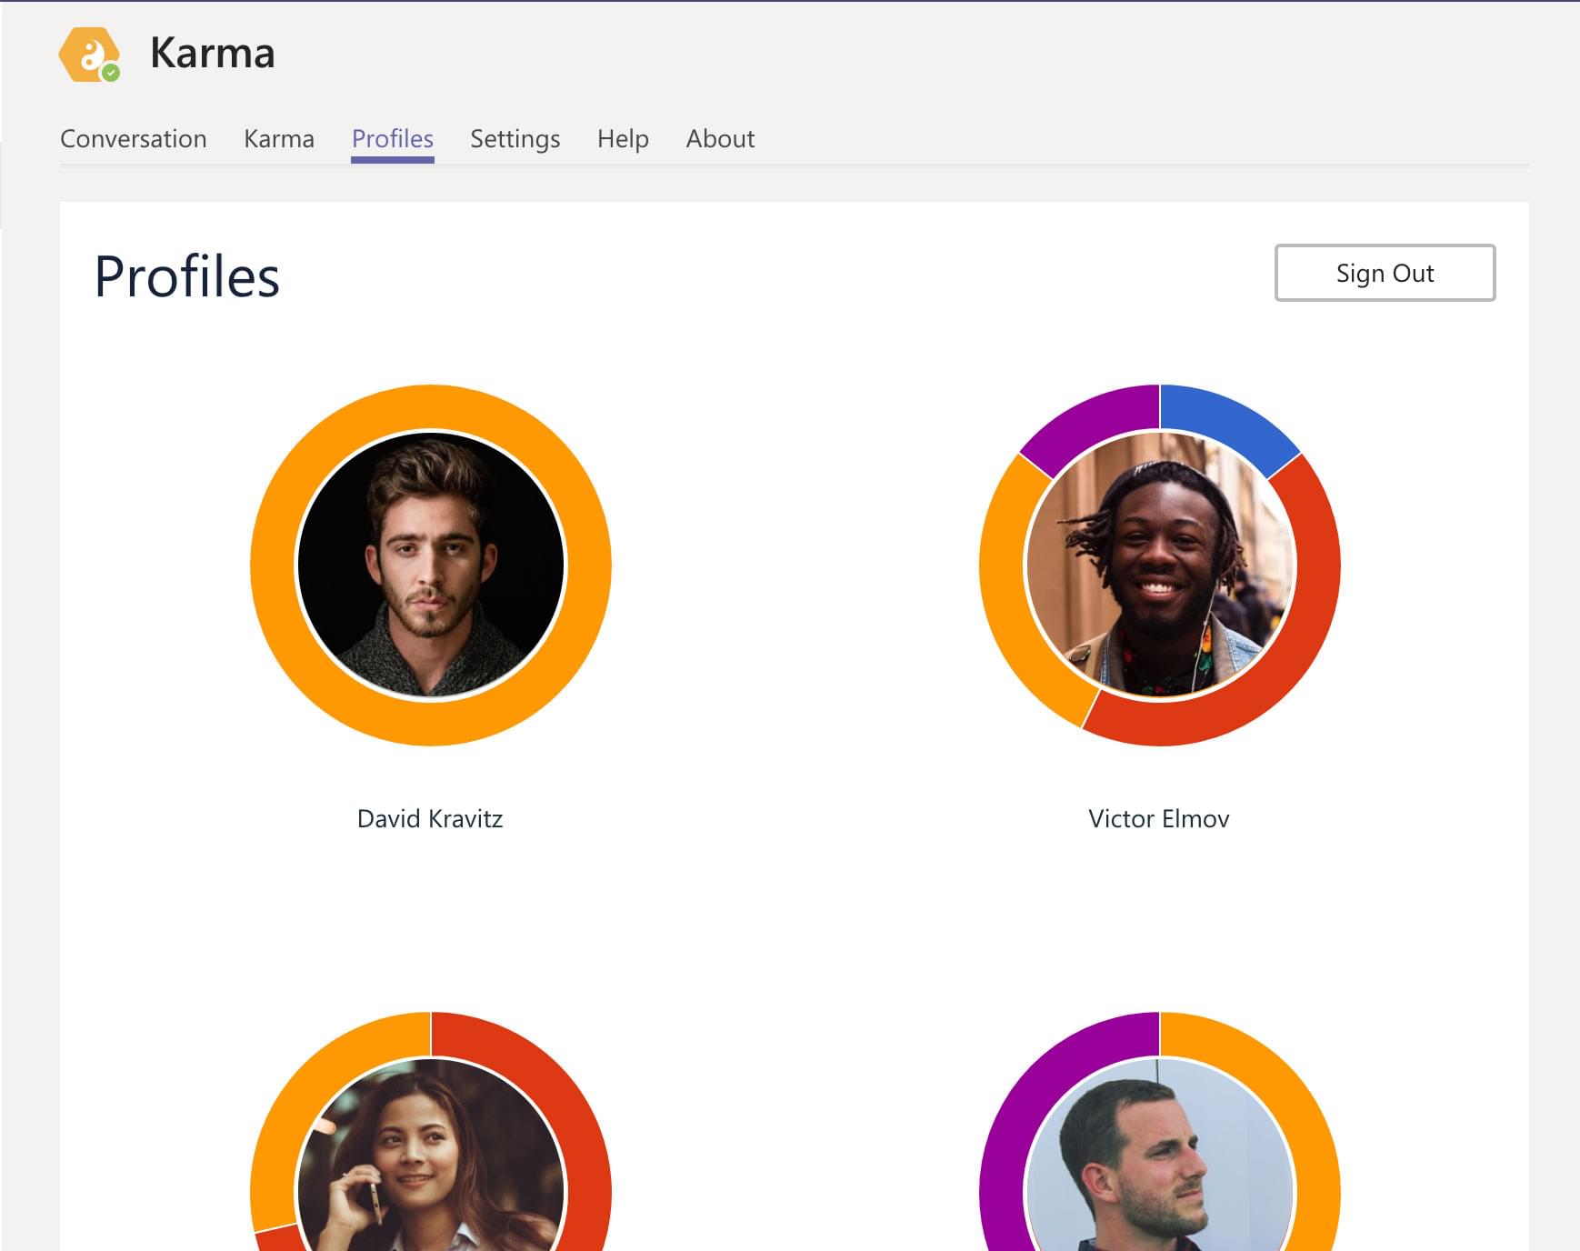The width and height of the screenshot is (1580, 1251).
Task: Click the Sign Out button
Action: click(1384, 273)
